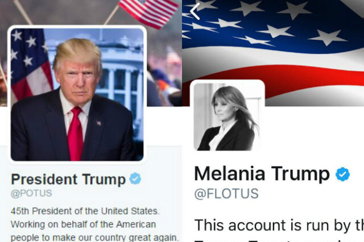Click the American flag behind the President
364x242 pixels.
[30, 65]
